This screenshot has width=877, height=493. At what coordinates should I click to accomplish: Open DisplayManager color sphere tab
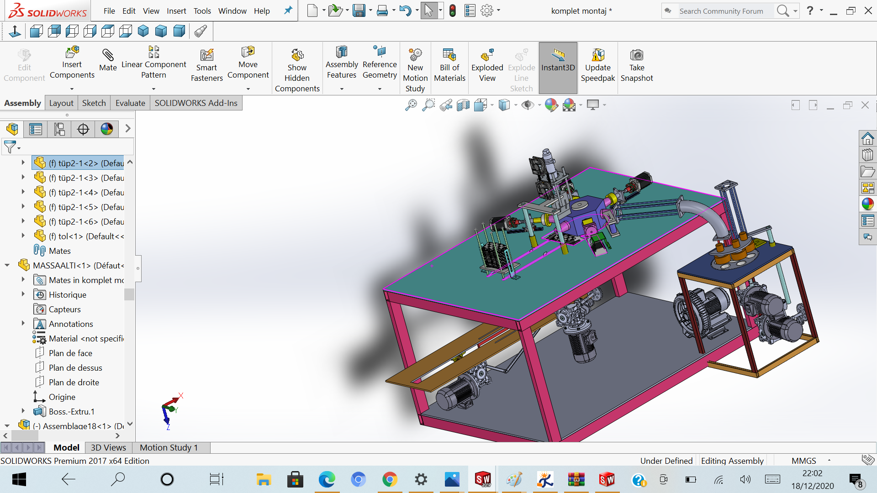[x=107, y=129]
